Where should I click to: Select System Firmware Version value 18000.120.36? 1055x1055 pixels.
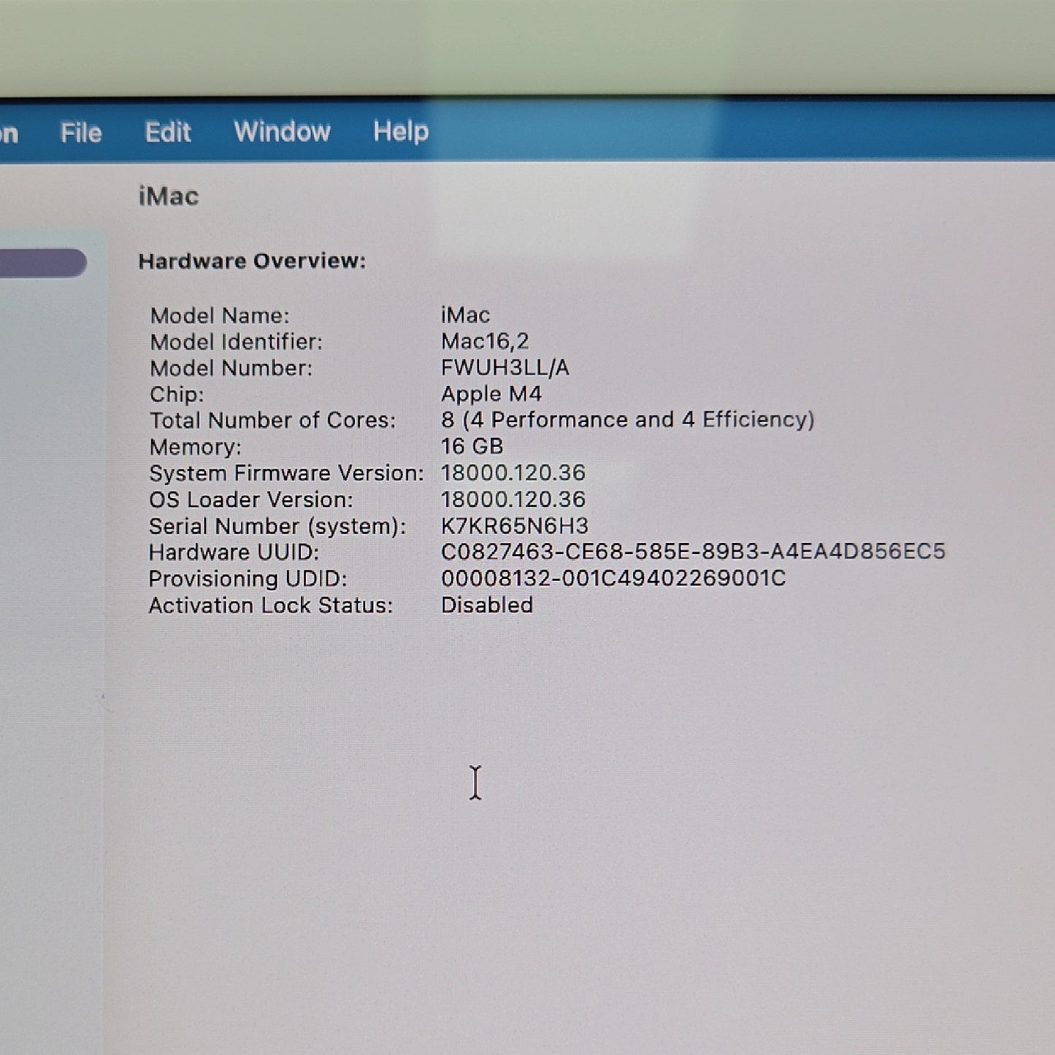click(x=513, y=473)
